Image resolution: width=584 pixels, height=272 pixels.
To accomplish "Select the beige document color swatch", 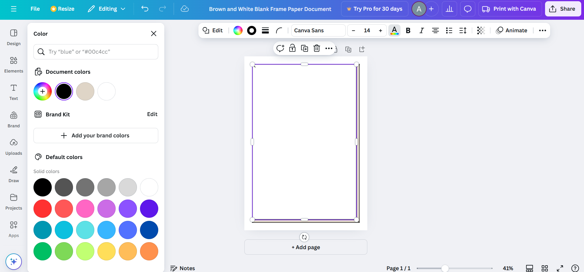I will click(85, 91).
